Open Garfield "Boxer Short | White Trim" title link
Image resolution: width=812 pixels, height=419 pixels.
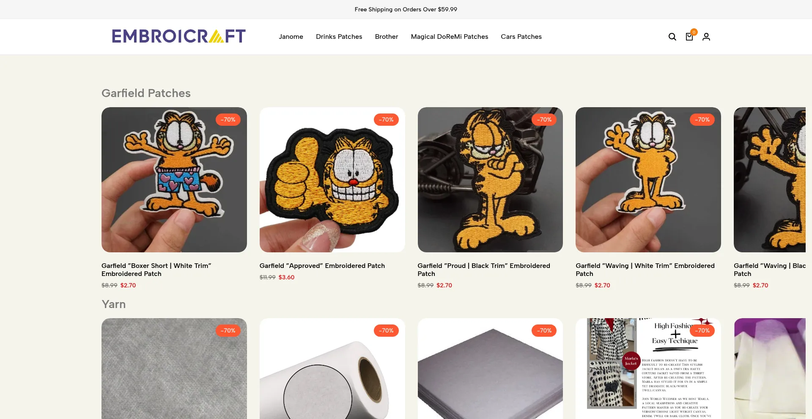[x=156, y=270]
